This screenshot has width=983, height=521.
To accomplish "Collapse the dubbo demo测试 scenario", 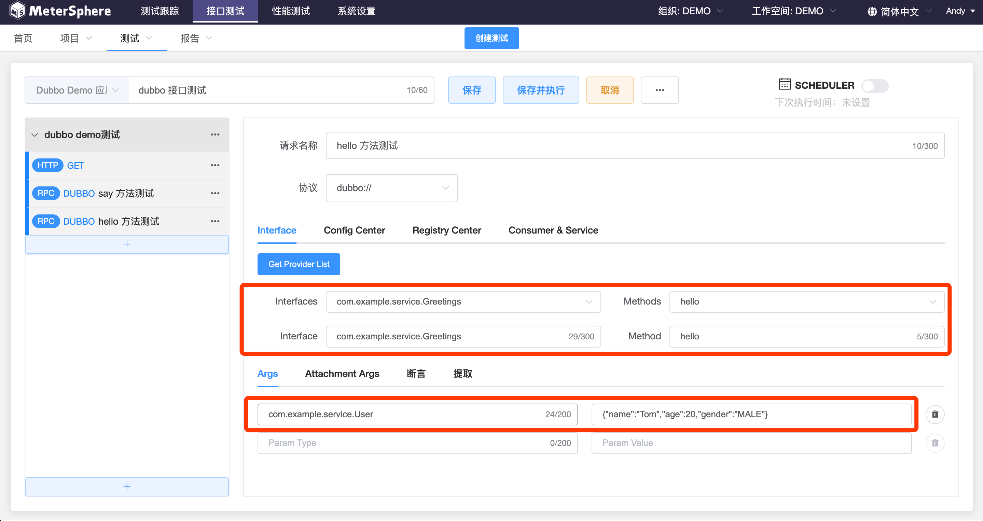I will [x=35, y=135].
